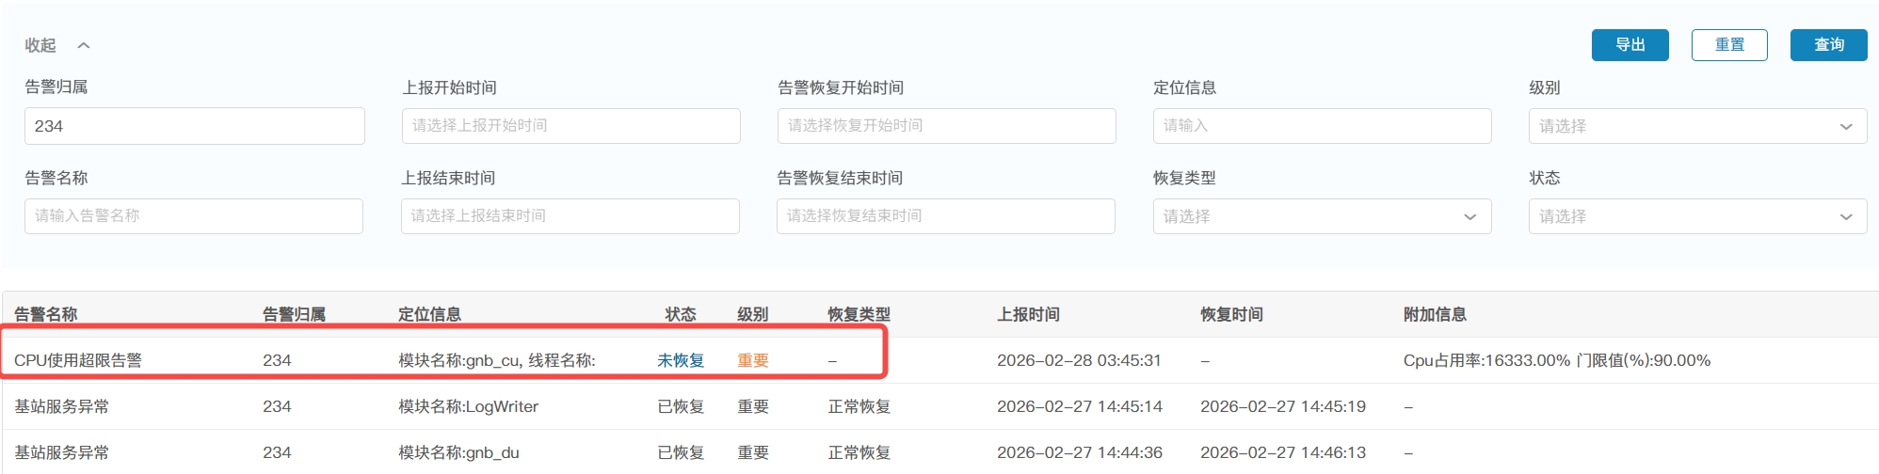Select the 基站服务异常 gnb_du row
This screenshot has width=1879, height=474.
pos(62,452)
